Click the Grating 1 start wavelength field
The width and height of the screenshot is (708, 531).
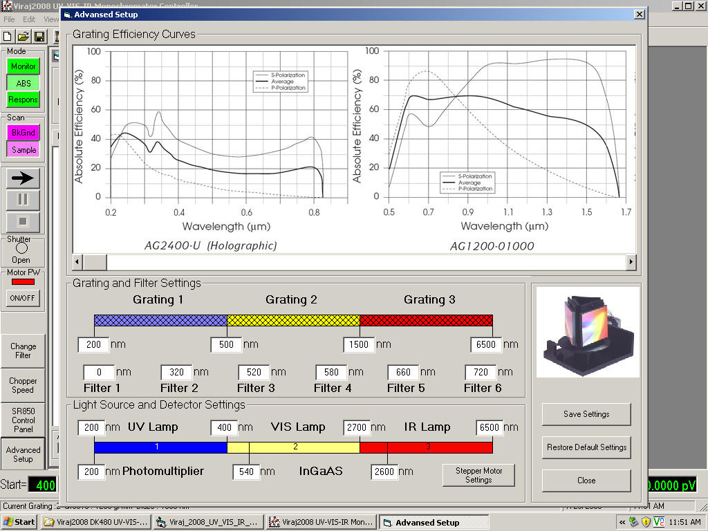click(93, 344)
